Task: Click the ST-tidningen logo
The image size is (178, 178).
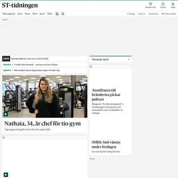Action: tap(20, 5)
